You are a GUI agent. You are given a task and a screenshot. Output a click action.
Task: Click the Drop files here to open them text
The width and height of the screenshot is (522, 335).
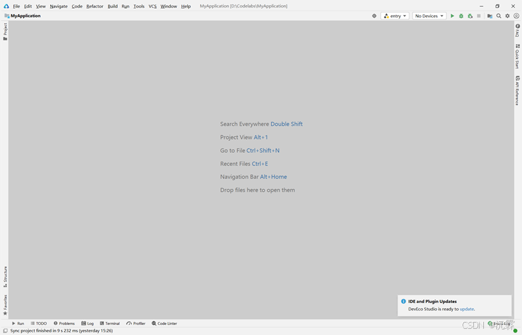[257, 190]
